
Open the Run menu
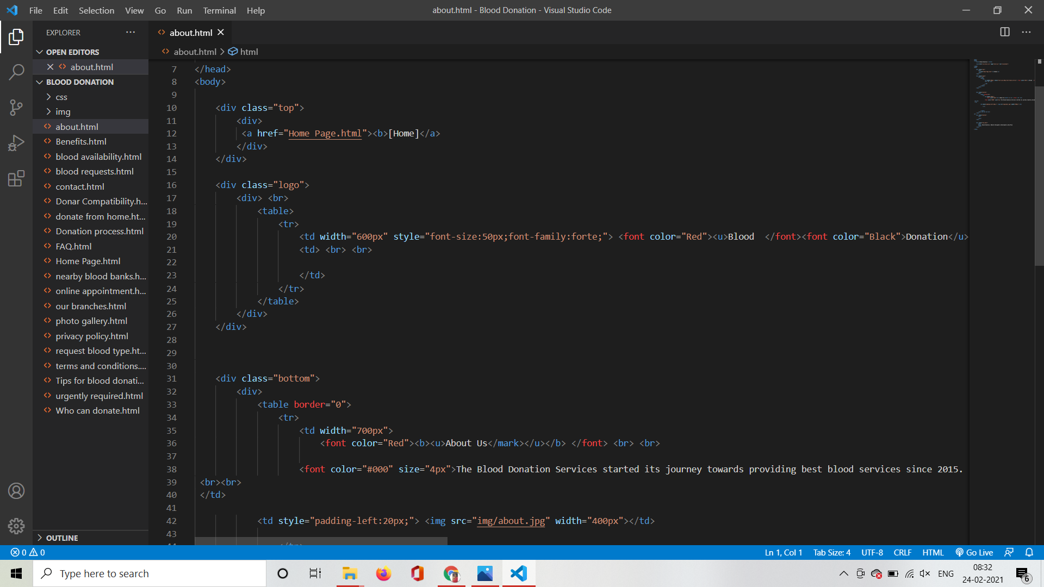(x=184, y=10)
